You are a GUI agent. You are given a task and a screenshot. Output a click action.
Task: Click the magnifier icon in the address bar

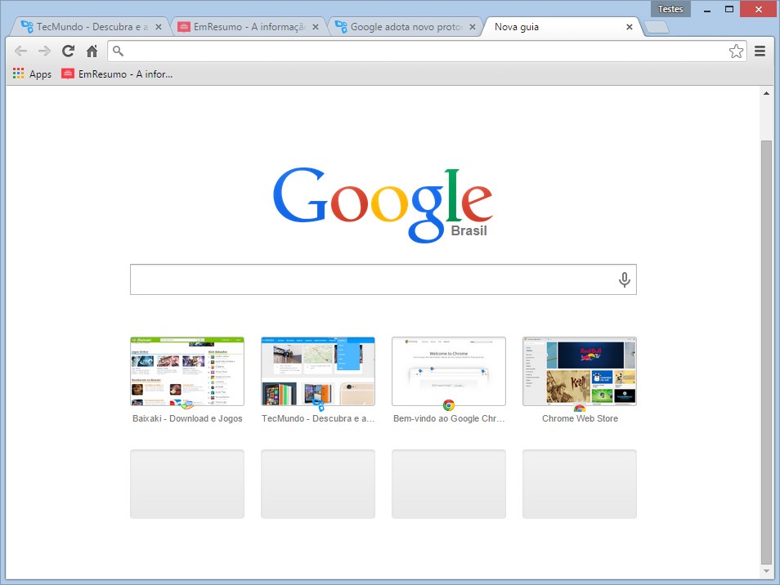pos(118,51)
